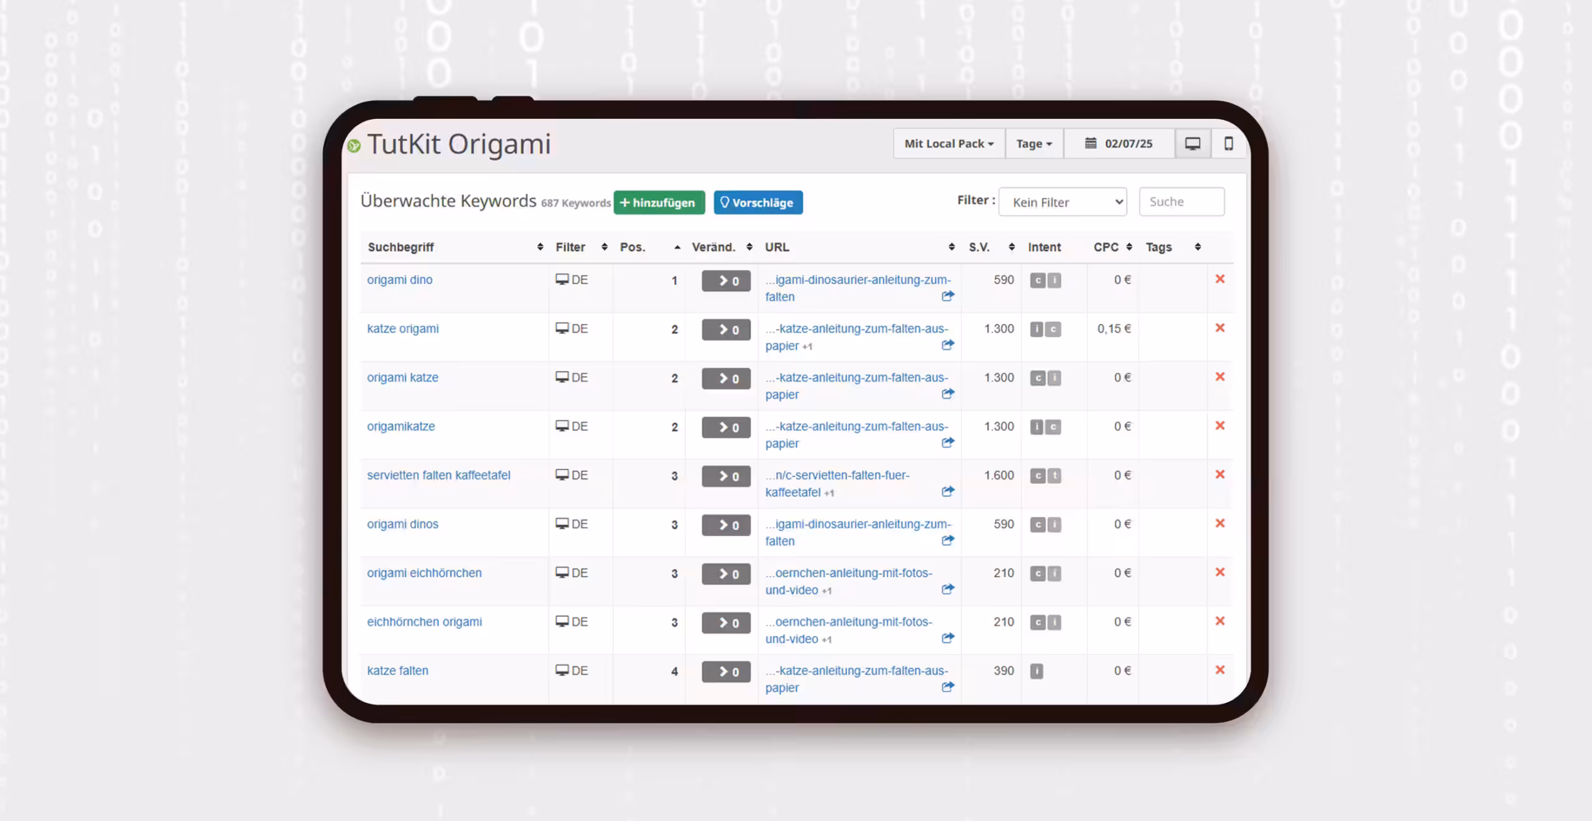Image resolution: width=1592 pixels, height=821 pixels.
Task: Click the DE desktop icon in katze origami row
Action: pos(563,328)
